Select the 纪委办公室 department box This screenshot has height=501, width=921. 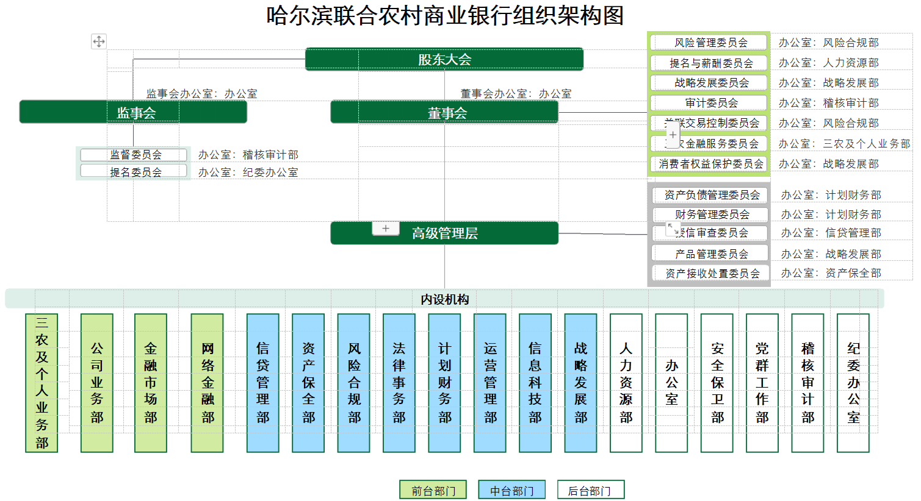click(x=853, y=383)
